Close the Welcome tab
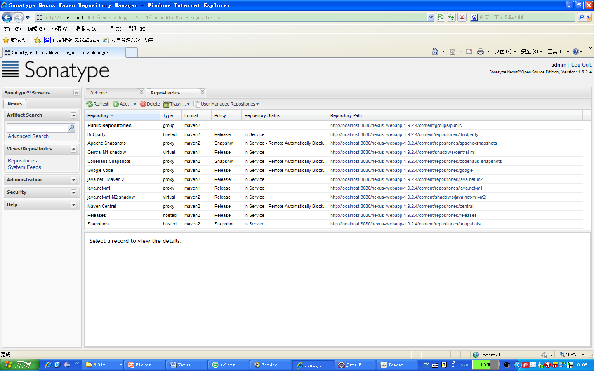Image resolution: width=594 pixels, height=371 pixels. [141, 92]
